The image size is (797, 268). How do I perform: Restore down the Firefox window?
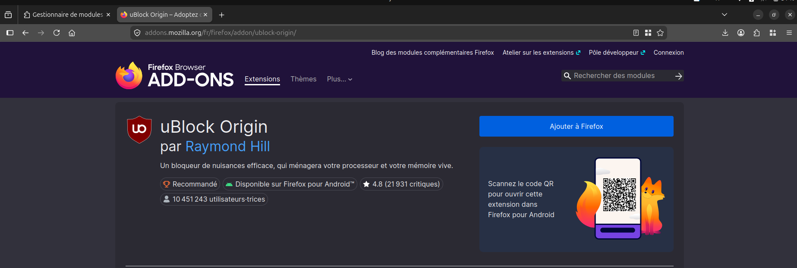(x=774, y=15)
